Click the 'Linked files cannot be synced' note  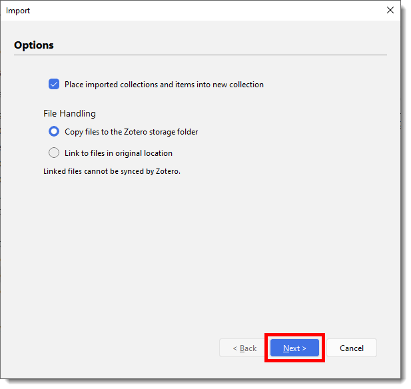111,171
